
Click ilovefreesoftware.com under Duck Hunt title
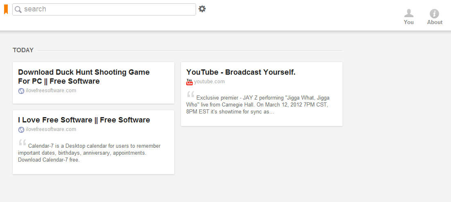(51, 91)
